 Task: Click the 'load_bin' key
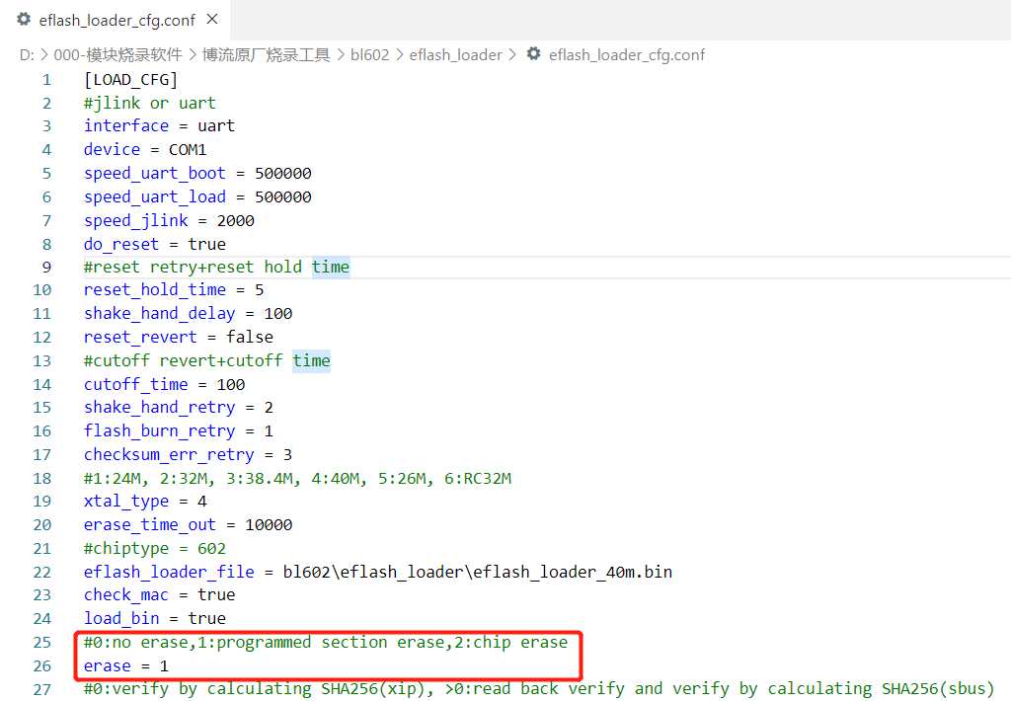click(121, 618)
